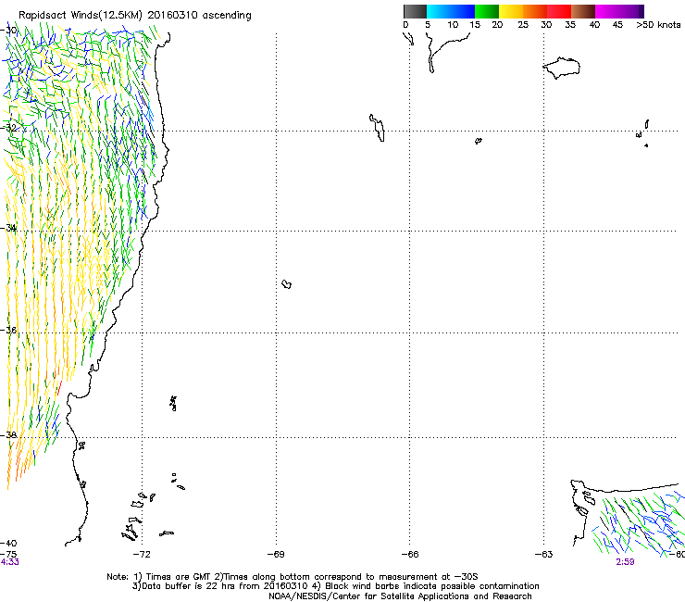Click the '40' legend scale label
This screenshot has height=602, width=685.
tap(594, 25)
